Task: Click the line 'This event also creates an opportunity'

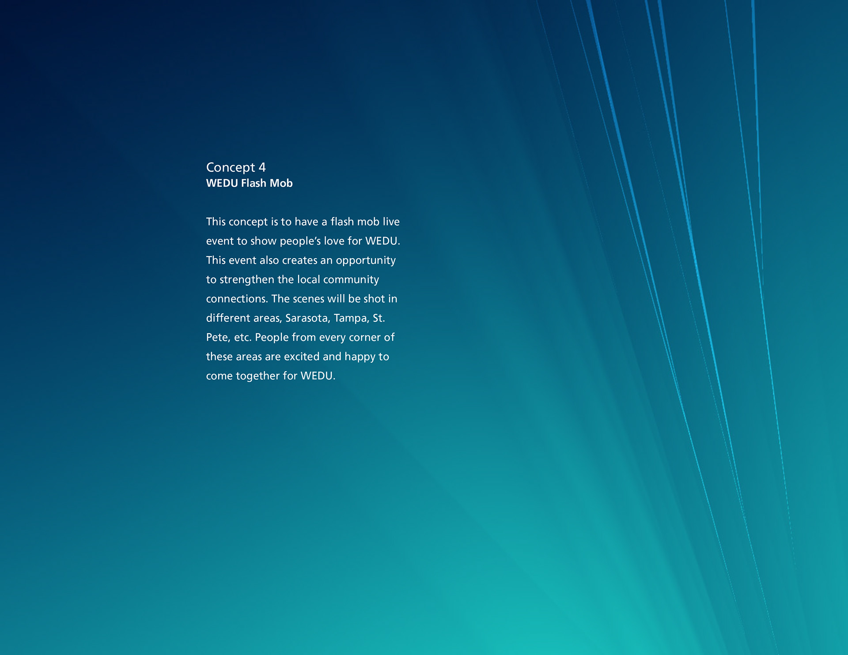Action: [x=301, y=261]
